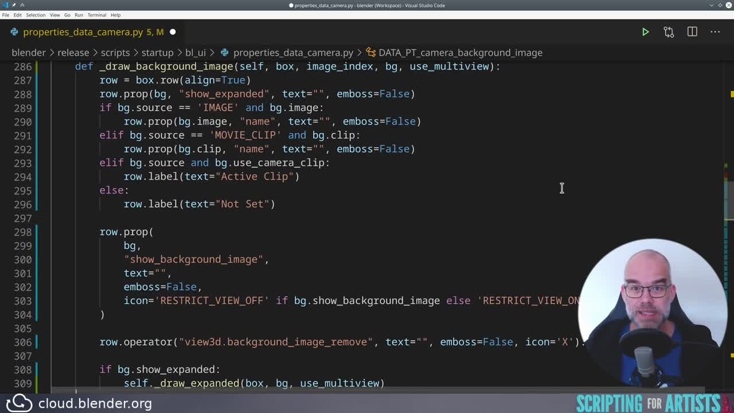Open the Edit menu
Viewport: 734px width, 413px height.
(18, 15)
